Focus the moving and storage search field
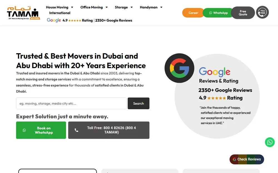The height and width of the screenshot is (173, 278). (x=71, y=104)
